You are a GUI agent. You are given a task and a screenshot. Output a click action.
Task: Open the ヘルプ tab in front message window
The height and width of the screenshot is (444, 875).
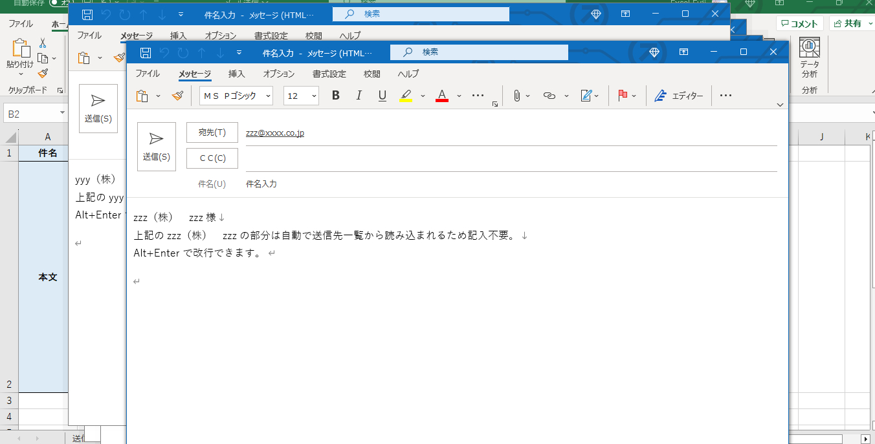coord(408,74)
